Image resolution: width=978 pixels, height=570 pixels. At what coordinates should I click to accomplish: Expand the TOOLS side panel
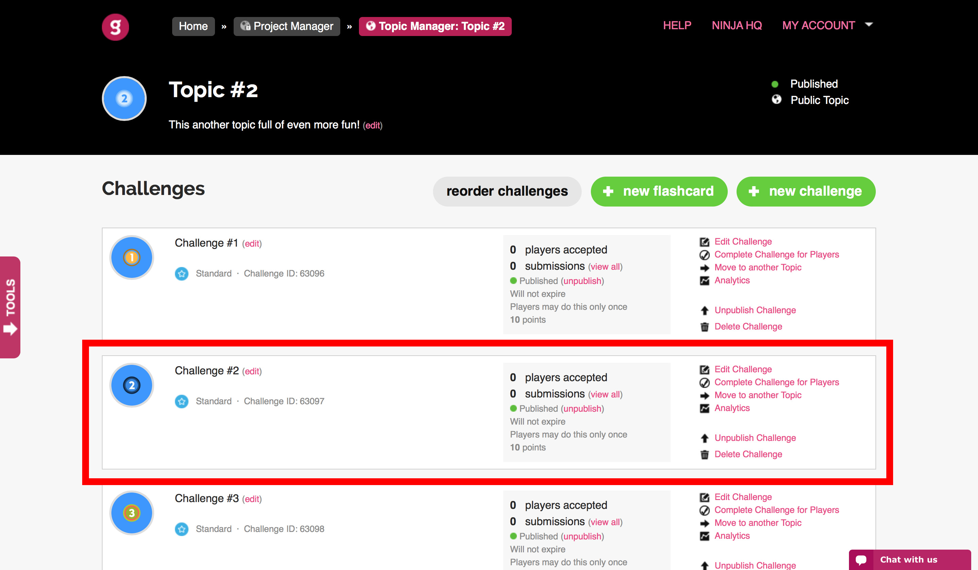tap(10, 307)
